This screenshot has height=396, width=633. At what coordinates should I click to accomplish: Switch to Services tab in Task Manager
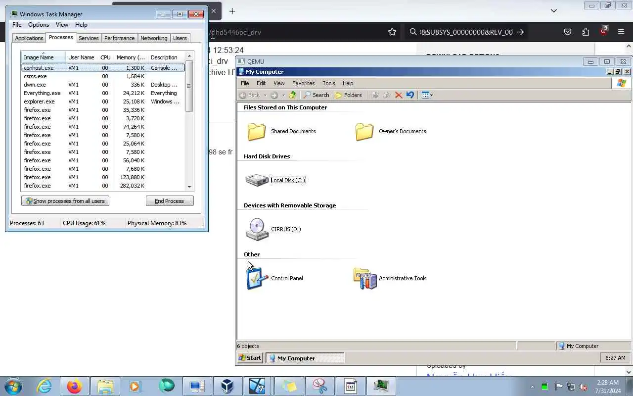(x=89, y=38)
